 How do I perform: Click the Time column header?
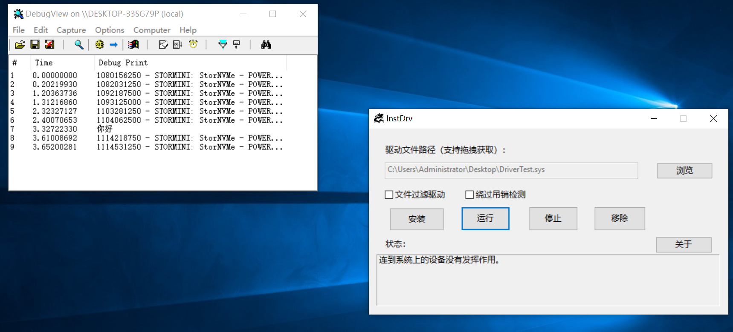coord(62,63)
